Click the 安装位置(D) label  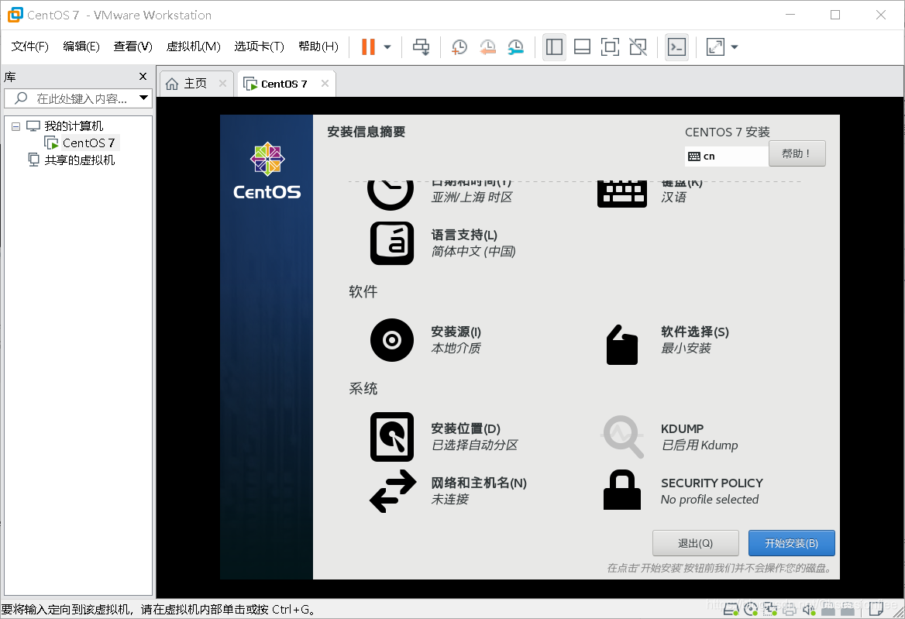(x=466, y=428)
